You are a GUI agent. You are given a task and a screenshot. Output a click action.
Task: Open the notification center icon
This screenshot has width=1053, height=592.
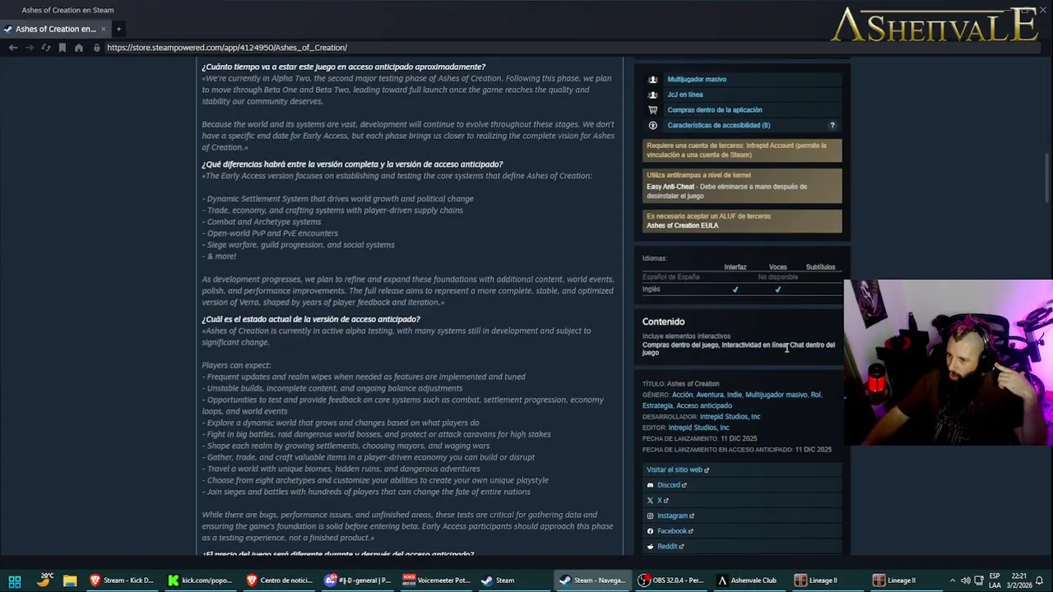(x=1040, y=580)
